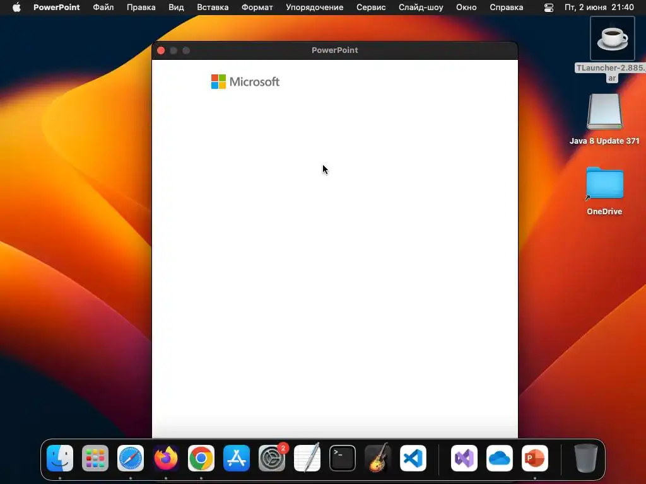Launch GarageBand from the dock
646x484 pixels.
point(378,458)
